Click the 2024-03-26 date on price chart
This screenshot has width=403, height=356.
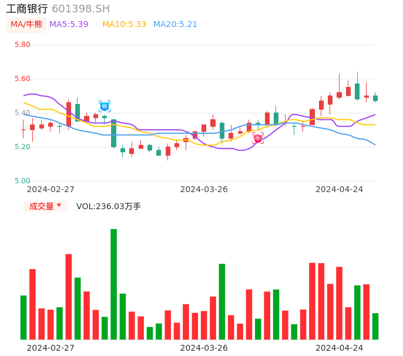pos(204,189)
